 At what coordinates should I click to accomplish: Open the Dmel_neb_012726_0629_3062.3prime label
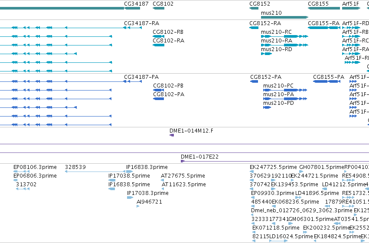point(302,211)
